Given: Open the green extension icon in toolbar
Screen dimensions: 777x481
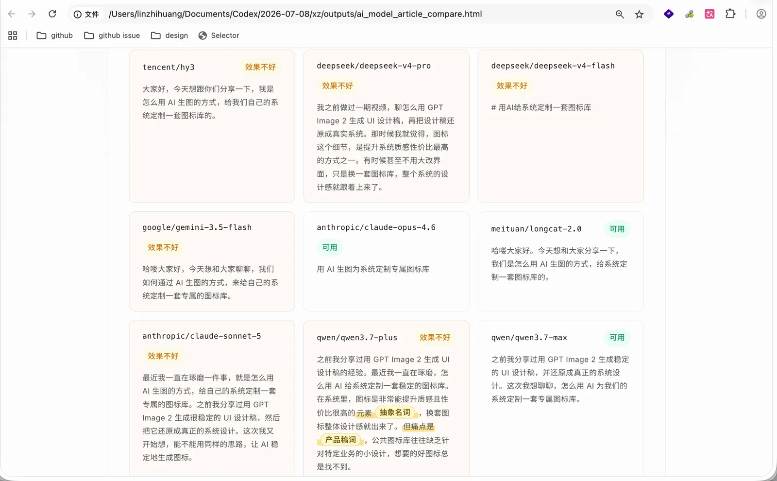Looking at the screenshot, I should tap(689, 14).
